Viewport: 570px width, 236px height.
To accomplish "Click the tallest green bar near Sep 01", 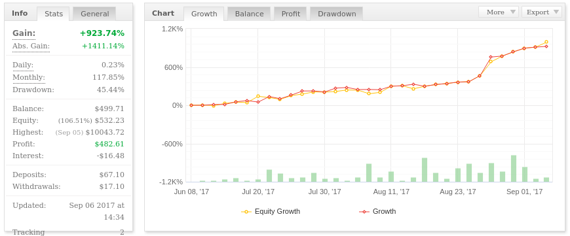I will click(513, 169).
